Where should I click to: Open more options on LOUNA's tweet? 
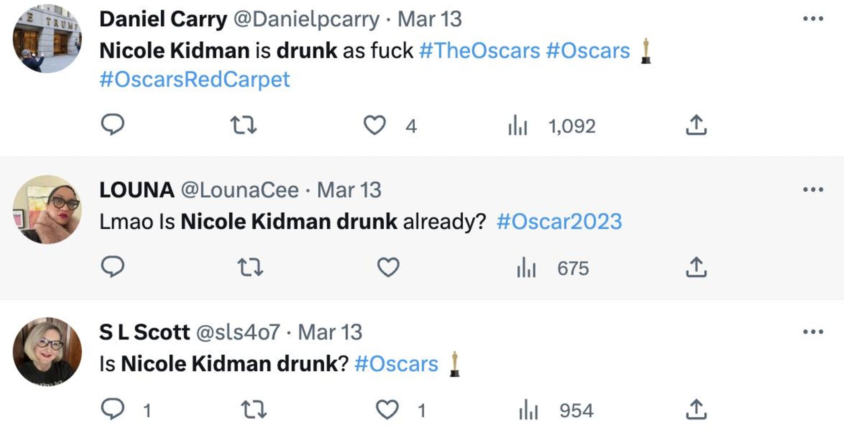click(x=813, y=190)
